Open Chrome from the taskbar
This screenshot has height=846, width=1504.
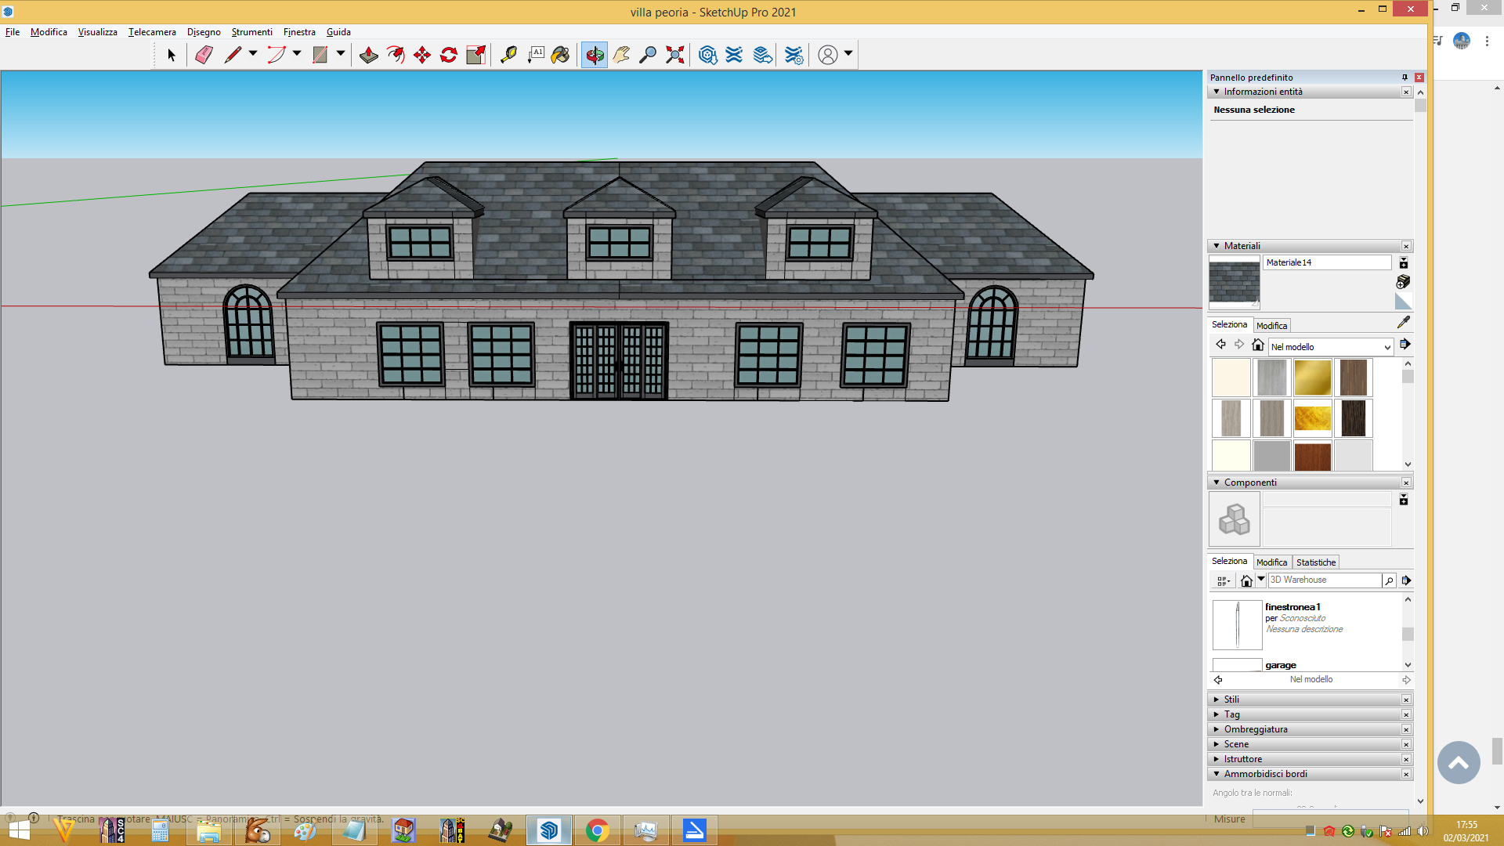597,830
